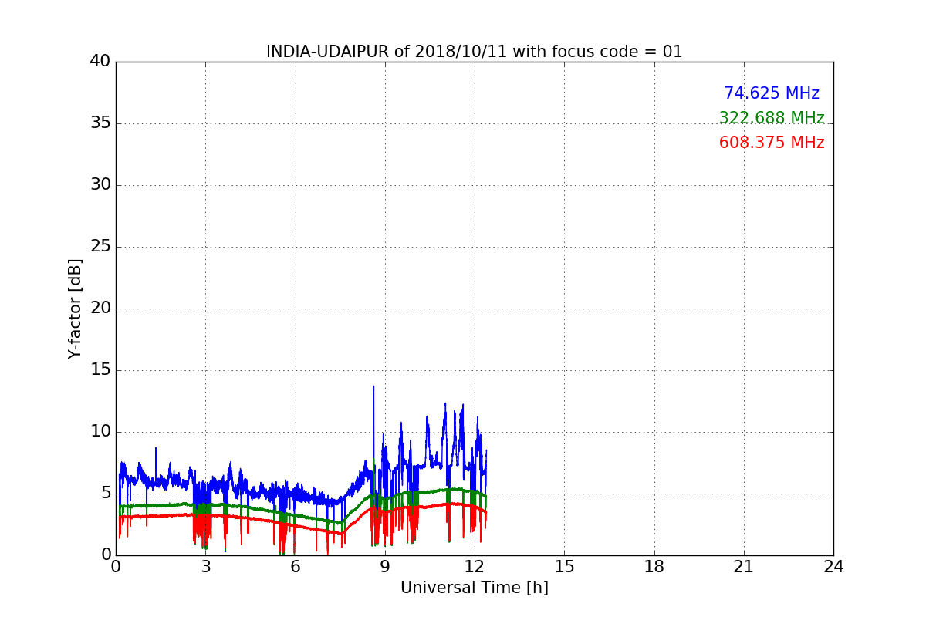The width and height of the screenshot is (926, 617).
Task: Select the 74.625 MHz legend label
Action: (772, 93)
